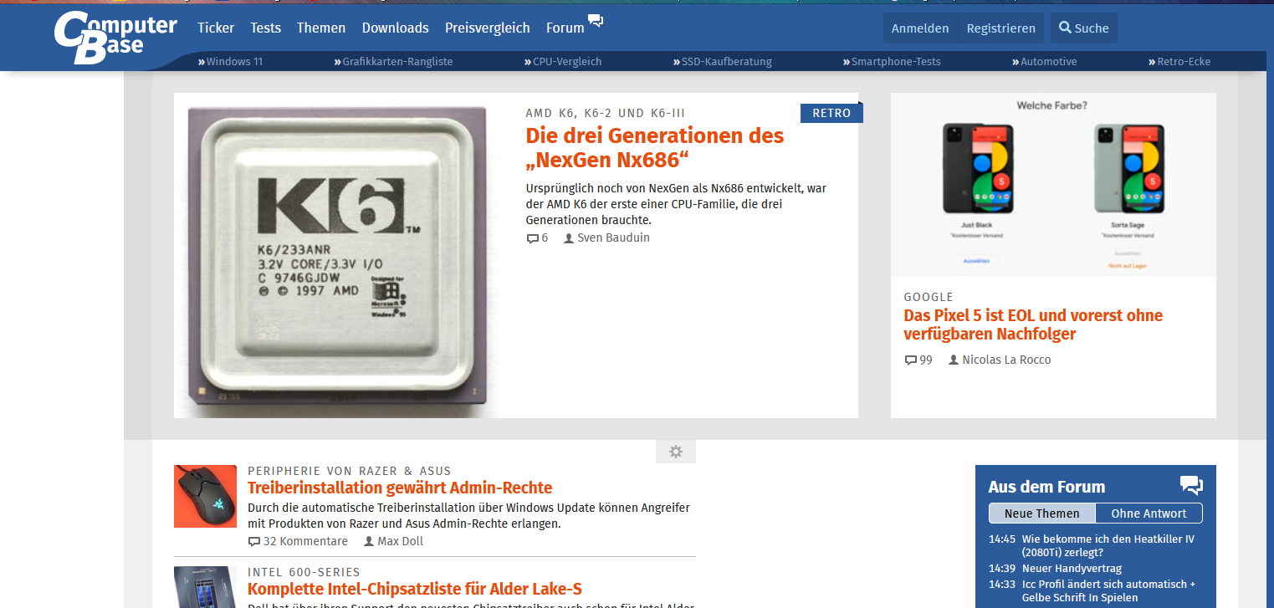1274x608 pixels.
Task: Open forum thread Icc Profil ändert sich automatisch
Action: (x=1109, y=591)
